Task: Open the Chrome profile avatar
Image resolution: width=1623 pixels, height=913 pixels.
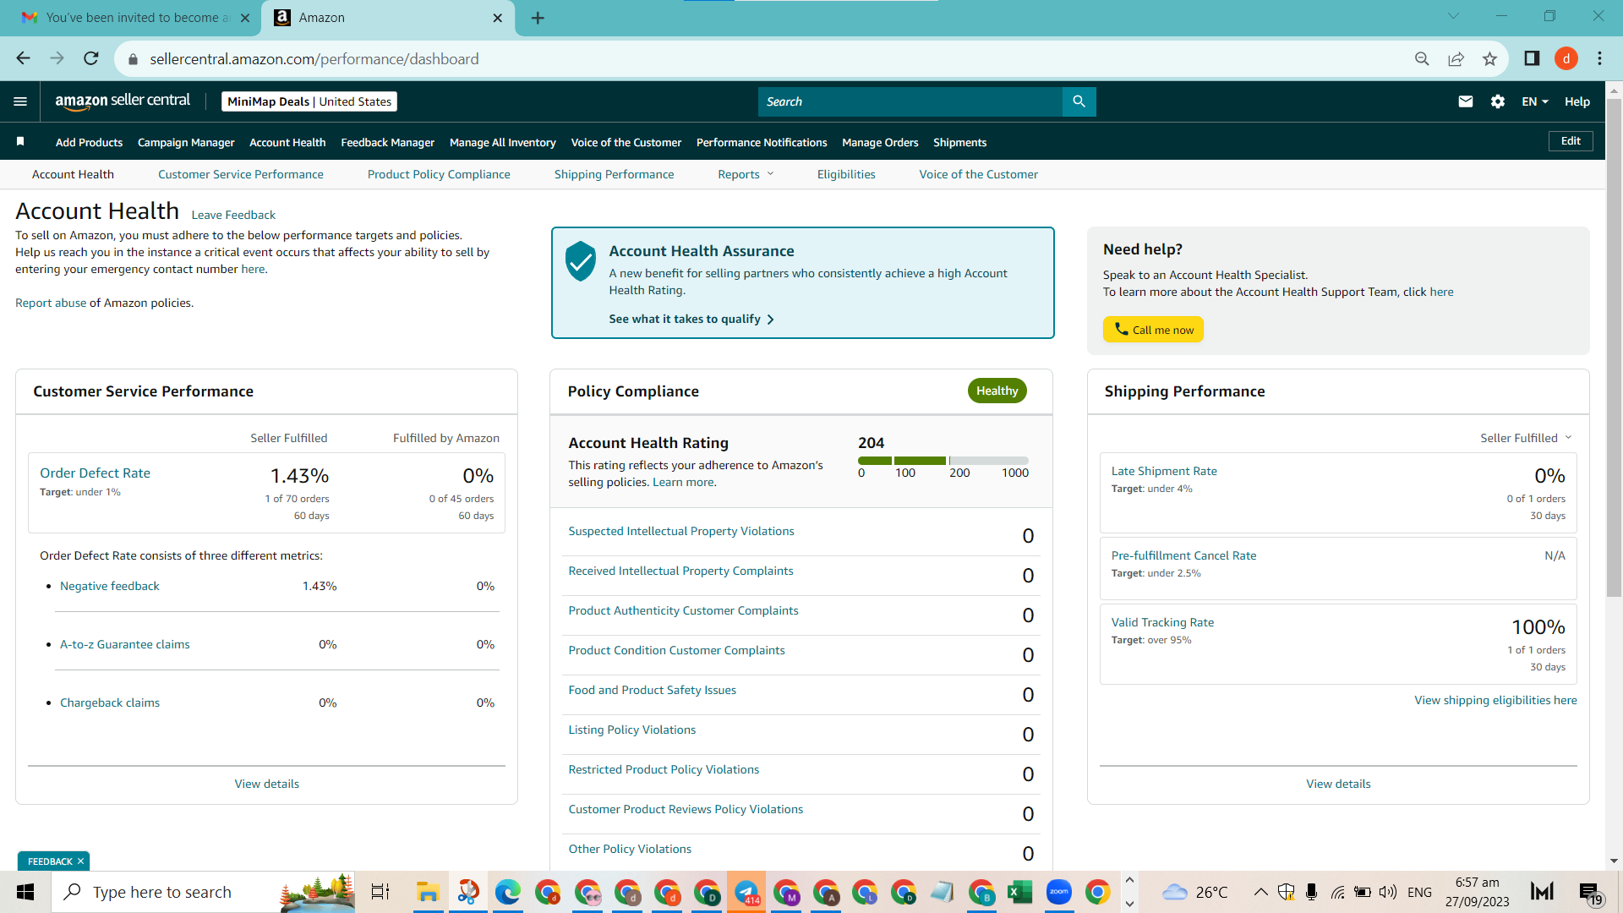Action: coord(1566,58)
